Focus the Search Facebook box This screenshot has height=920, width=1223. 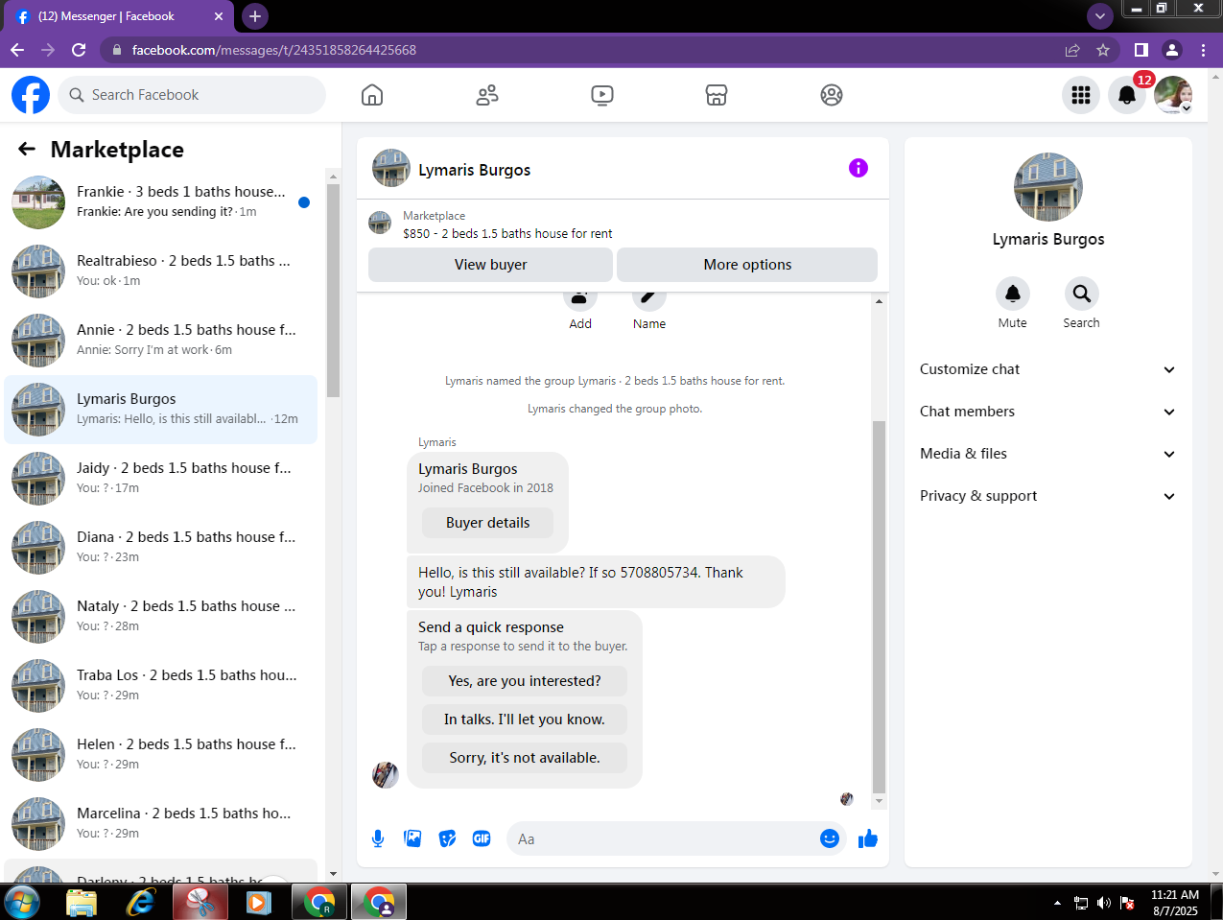pos(192,95)
